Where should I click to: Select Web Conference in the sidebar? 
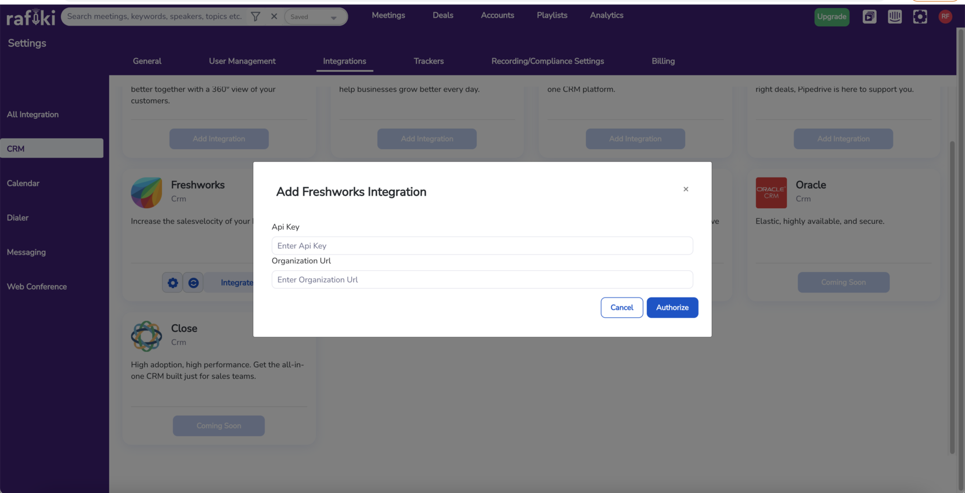[x=37, y=287]
